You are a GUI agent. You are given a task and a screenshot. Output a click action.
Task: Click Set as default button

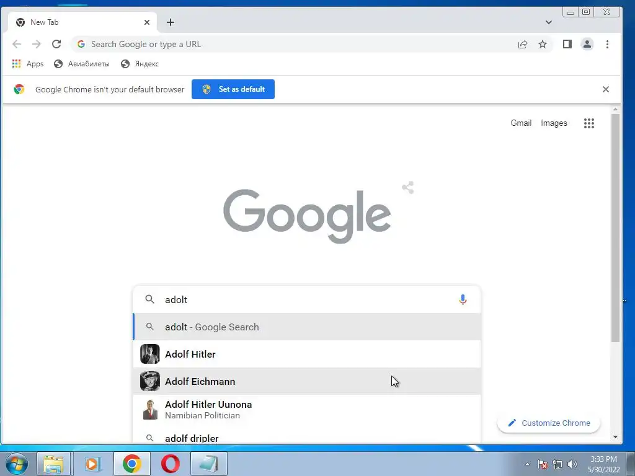point(233,89)
